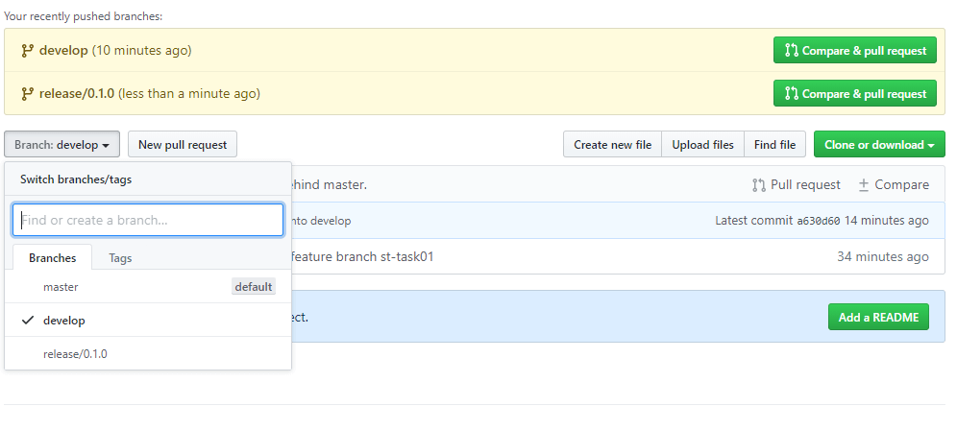Click the Add a README button
Viewport: 957px width, 430px height.
(x=878, y=317)
